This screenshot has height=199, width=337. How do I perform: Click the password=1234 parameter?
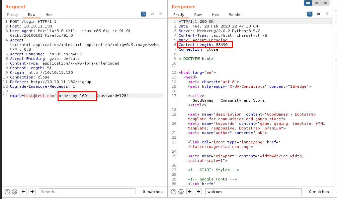[114, 96]
